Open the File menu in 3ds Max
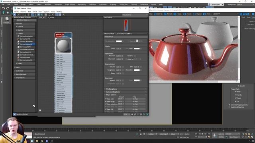 coord(3,4)
